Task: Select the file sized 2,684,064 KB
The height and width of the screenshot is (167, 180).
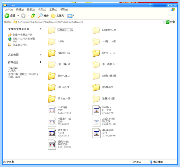Action: (104, 122)
